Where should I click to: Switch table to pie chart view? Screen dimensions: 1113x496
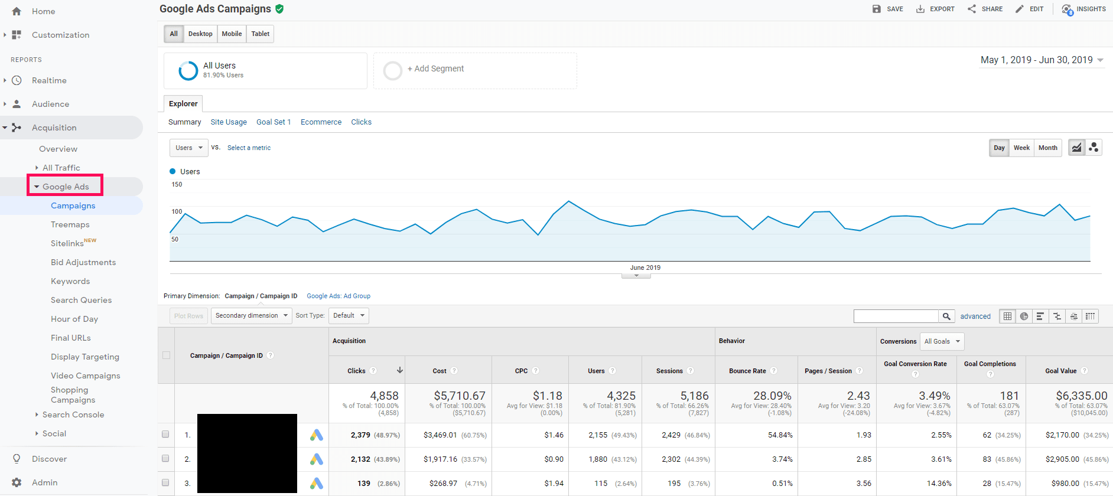1024,316
